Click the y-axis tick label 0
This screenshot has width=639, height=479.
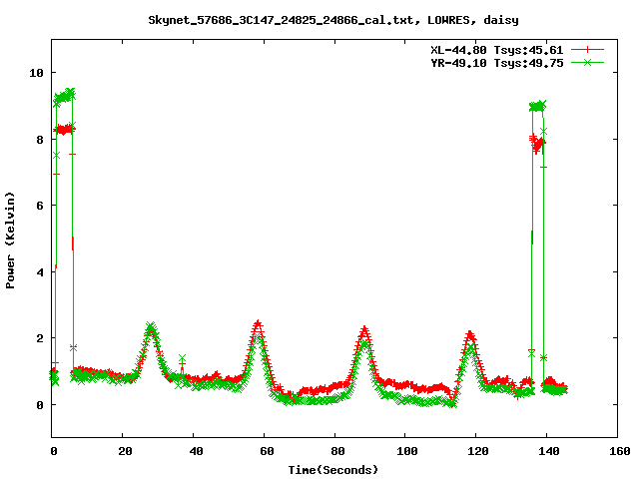(x=40, y=405)
